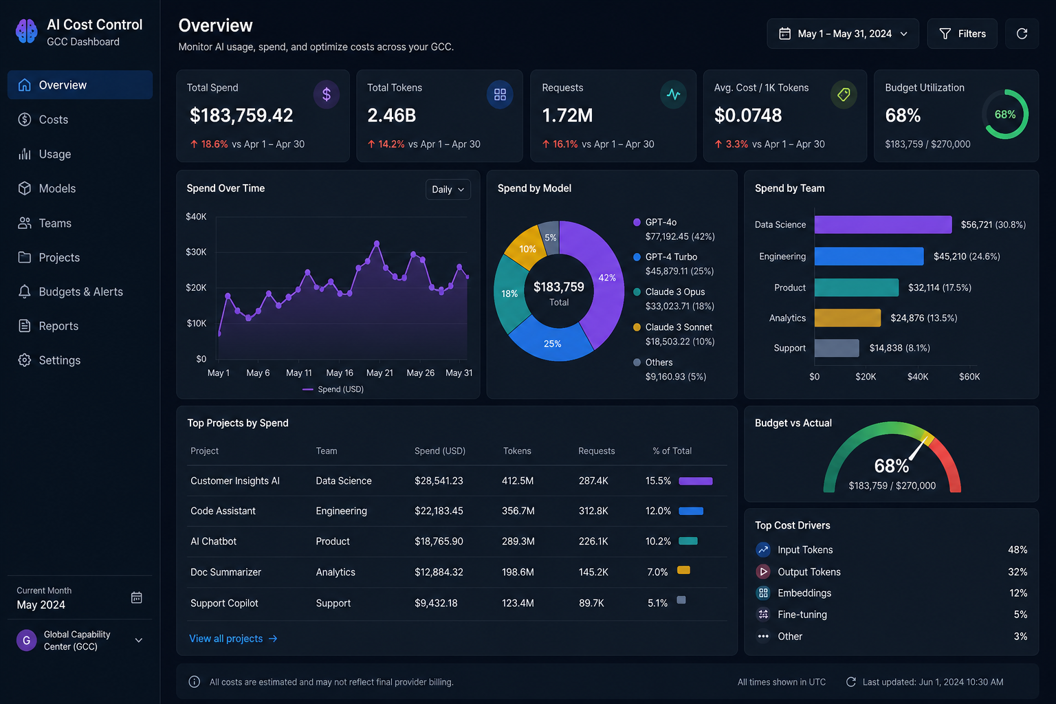Go to the Usage section
This screenshot has height=704, width=1056.
click(x=80, y=154)
